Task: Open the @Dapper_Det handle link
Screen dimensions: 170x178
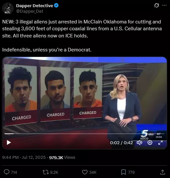Action: click(x=30, y=11)
